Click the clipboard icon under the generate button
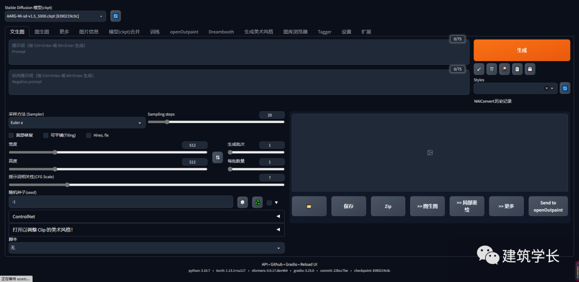The height and width of the screenshot is (282, 579). (x=517, y=69)
